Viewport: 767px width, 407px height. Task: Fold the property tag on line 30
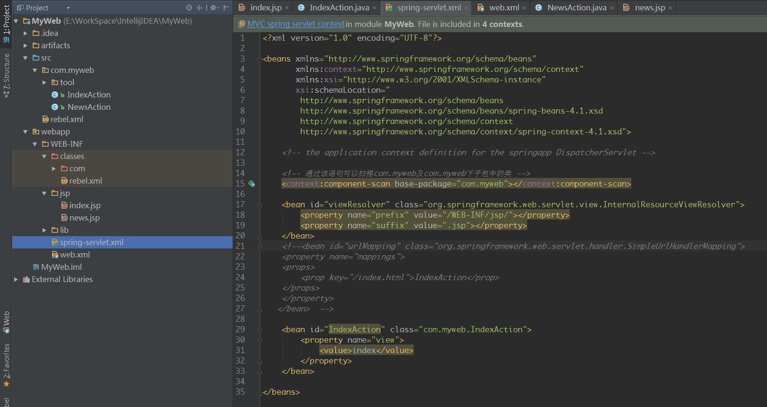pos(260,340)
